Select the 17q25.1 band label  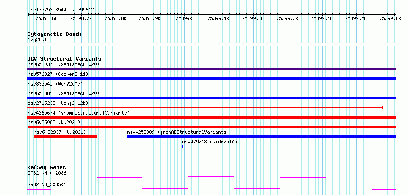37,40
